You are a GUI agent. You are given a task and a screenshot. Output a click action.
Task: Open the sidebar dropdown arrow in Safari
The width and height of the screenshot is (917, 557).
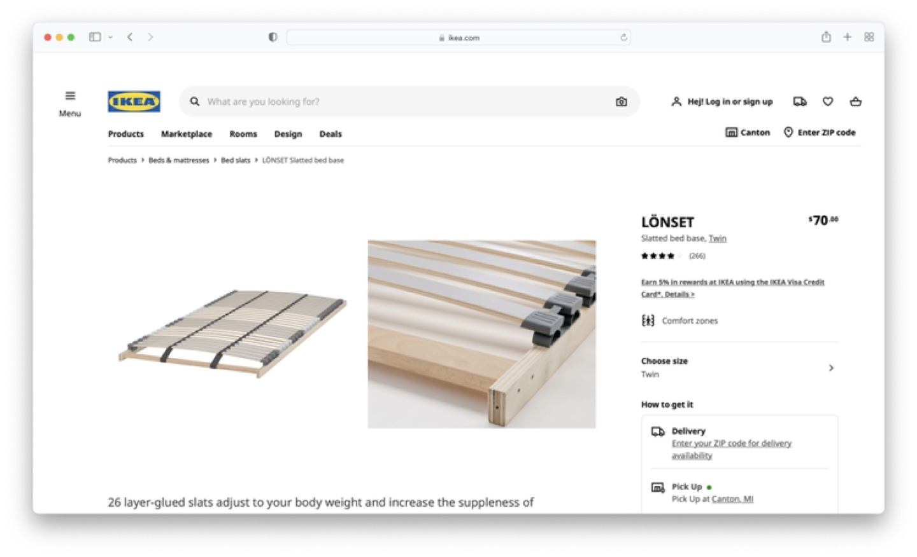(111, 38)
